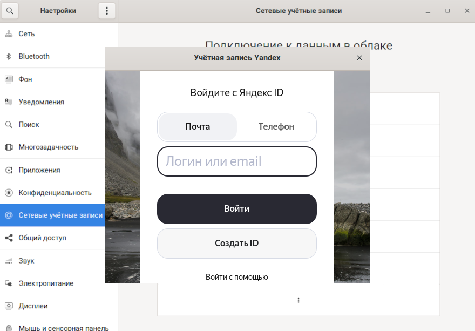This screenshot has width=475, height=331.
Task: Open Конфиденциальность settings section
Action: [x=55, y=193]
